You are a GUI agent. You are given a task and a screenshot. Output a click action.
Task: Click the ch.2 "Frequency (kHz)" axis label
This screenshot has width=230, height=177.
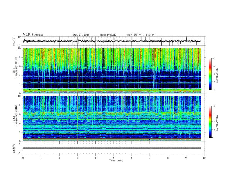click(16, 115)
